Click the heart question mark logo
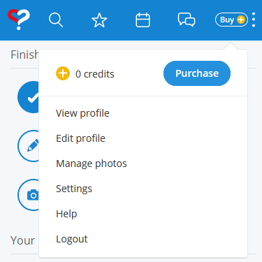Image resolution: width=262 pixels, height=262 pixels. [x=19, y=20]
